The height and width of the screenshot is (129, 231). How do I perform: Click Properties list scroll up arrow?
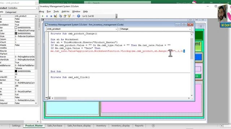[36, 16]
